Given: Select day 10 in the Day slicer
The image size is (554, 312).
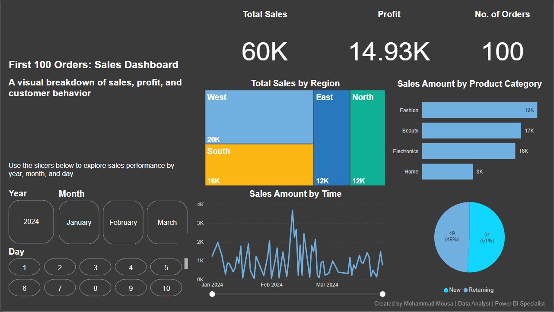Looking at the screenshot, I should (166, 287).
